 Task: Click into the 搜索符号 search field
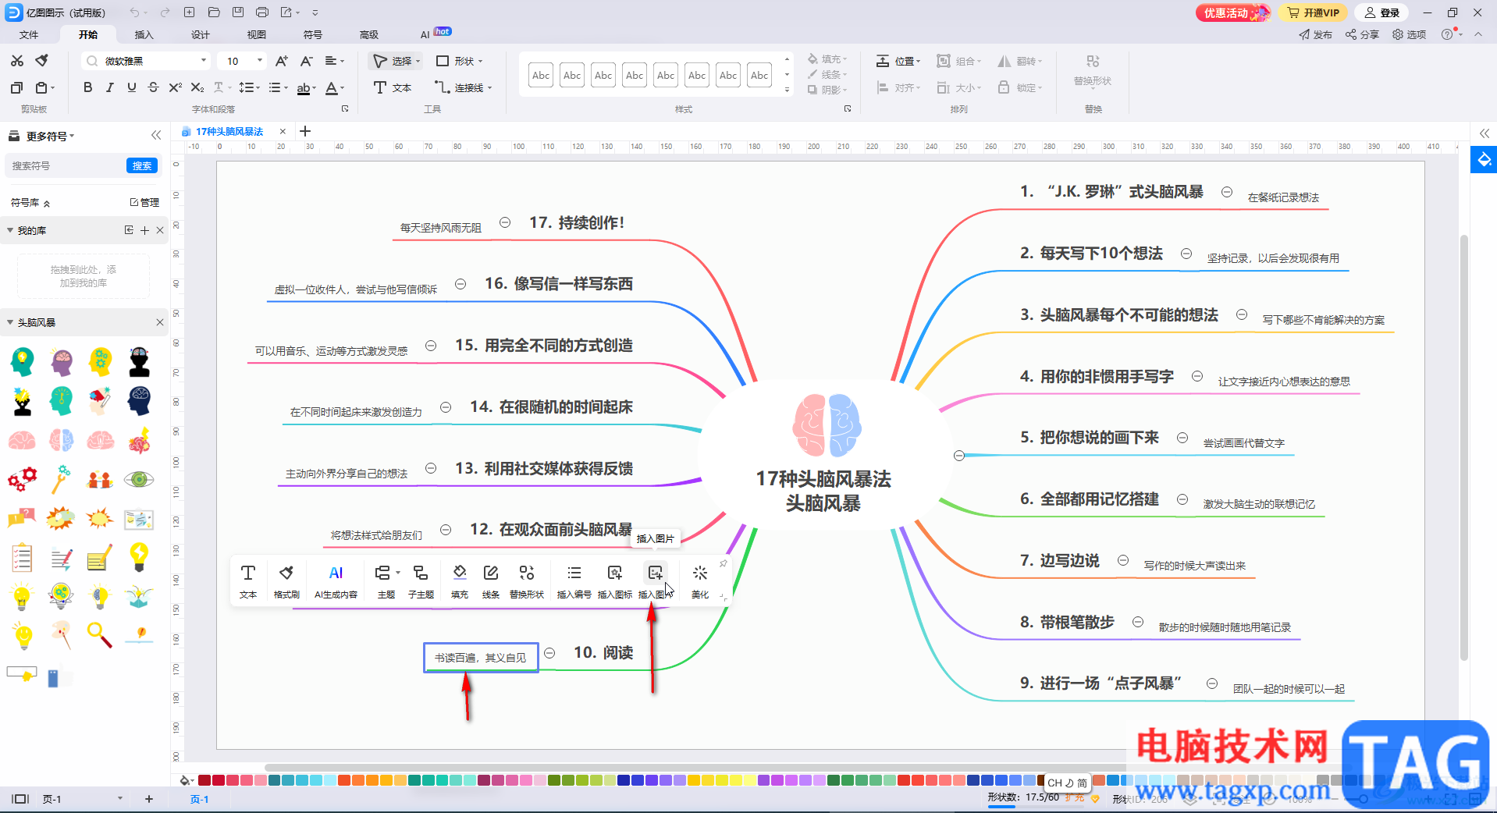pos(66,165)
